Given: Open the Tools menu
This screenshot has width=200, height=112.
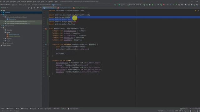Looking at the screenshot, I should click(42, 2).
